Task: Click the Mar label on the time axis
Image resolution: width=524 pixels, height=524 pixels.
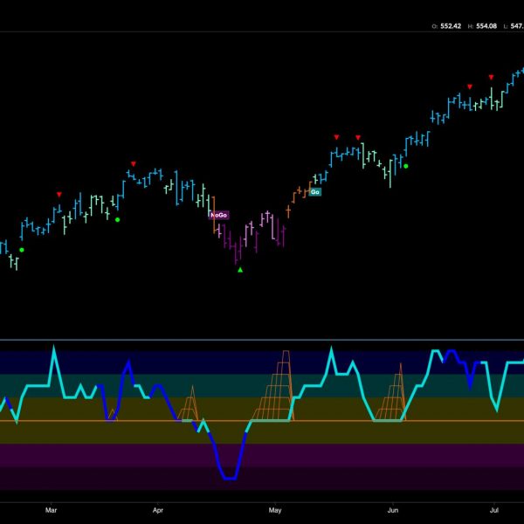Action: 52,510
